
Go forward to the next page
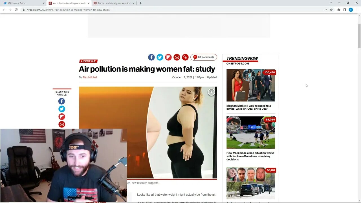click(10, 10)
